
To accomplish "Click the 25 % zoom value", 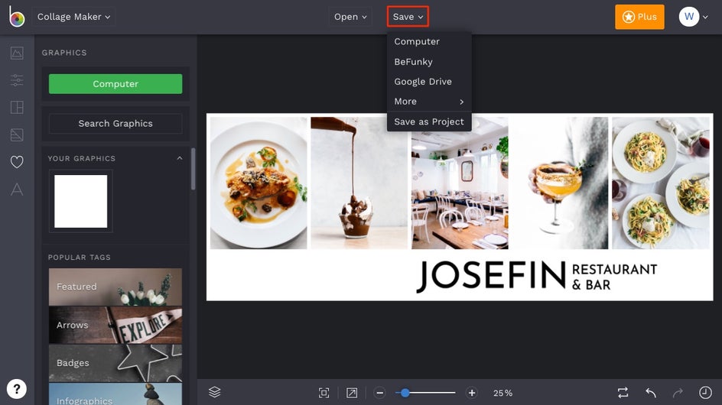I will click(x=502, y=393).
